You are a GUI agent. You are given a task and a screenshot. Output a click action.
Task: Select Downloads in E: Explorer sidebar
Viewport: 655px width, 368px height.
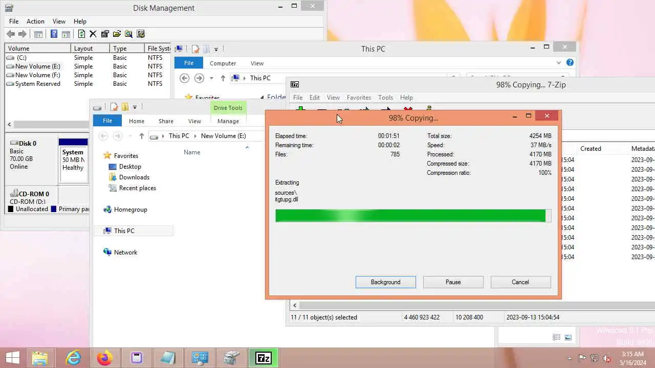click(134, 177)
